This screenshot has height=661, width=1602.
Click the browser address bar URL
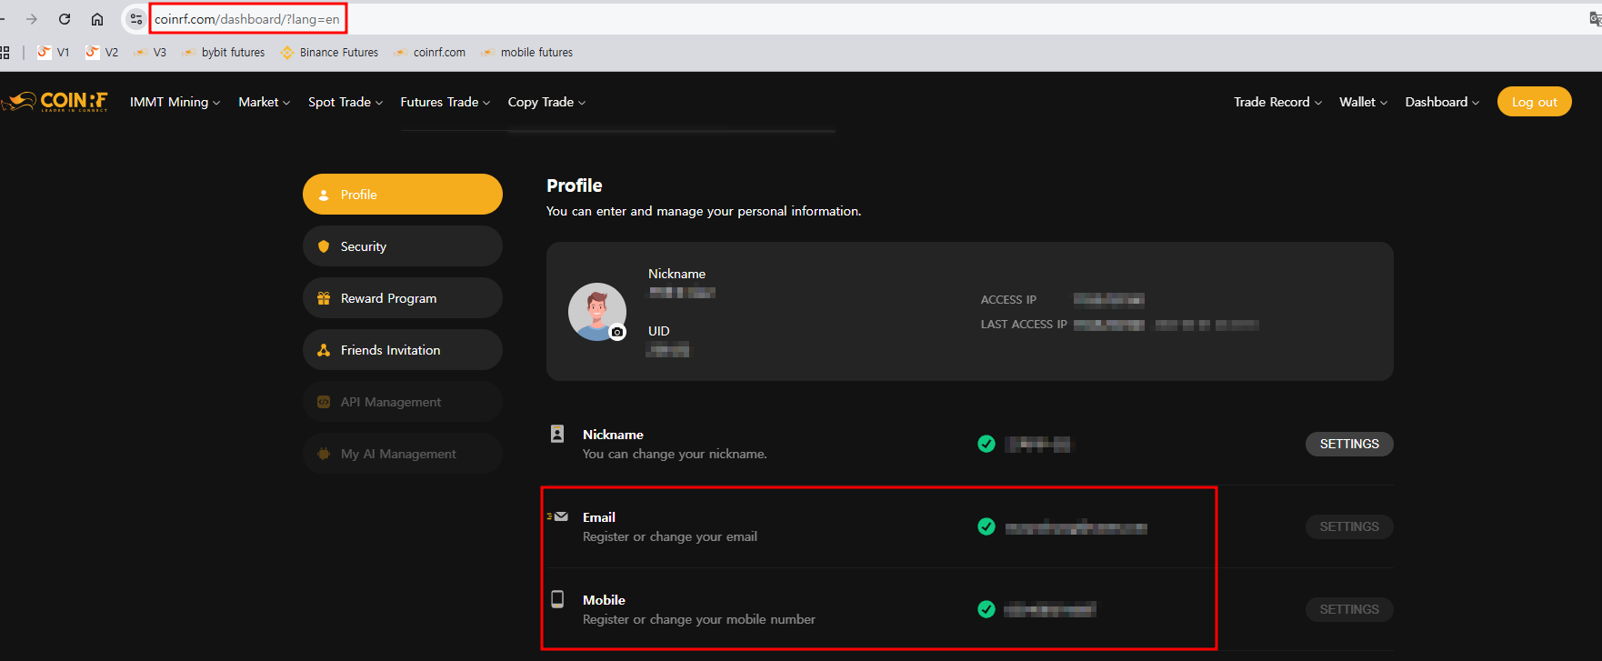(246, 19)
